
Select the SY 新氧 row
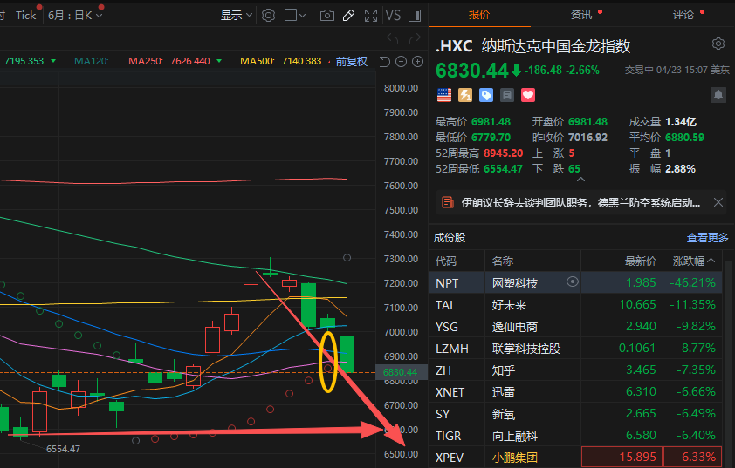(575, 414)
